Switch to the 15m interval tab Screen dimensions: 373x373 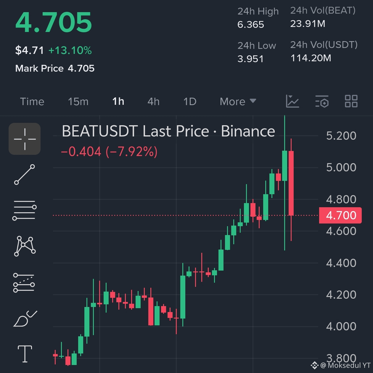(78, 102)
